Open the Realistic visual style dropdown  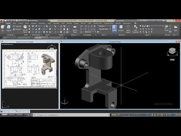[104, 26]
